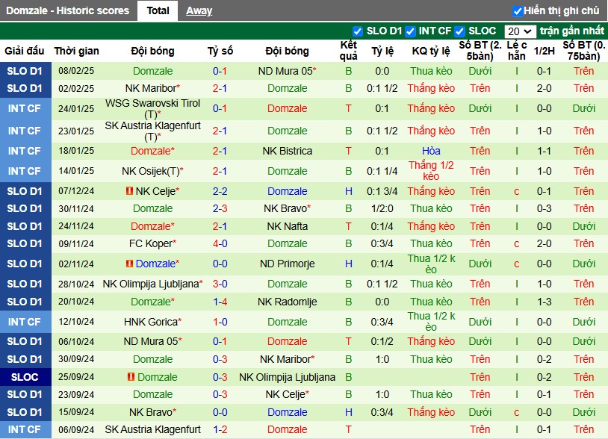Click NK Radomlje team name
This screenshot has width=608, height=439.
[x=288, y=302]
